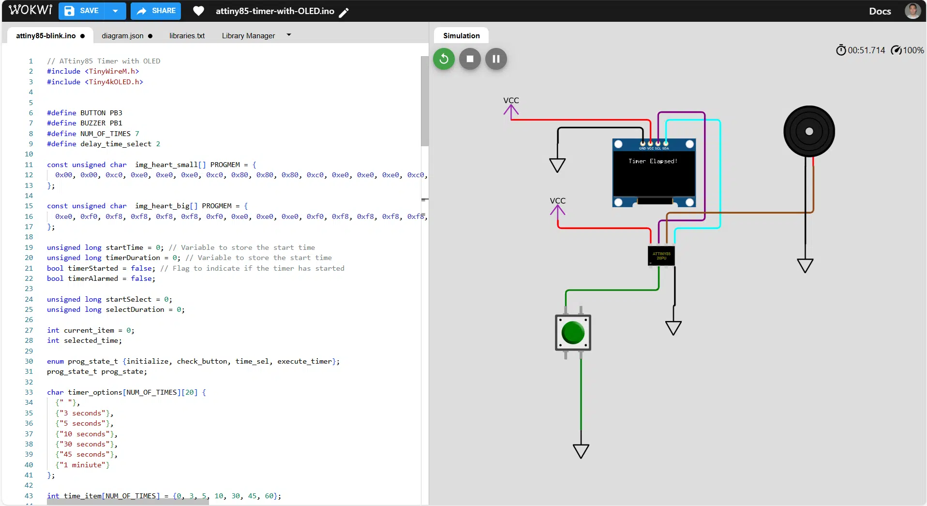Click the heart like icon
927x506 pixels.
click(x=198, y=11)
